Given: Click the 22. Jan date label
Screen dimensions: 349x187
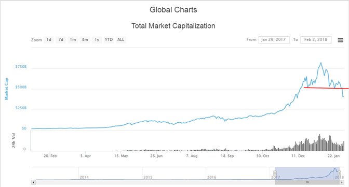Looking at the screenshot, I should pyautogui.click(x=333, y=156).
